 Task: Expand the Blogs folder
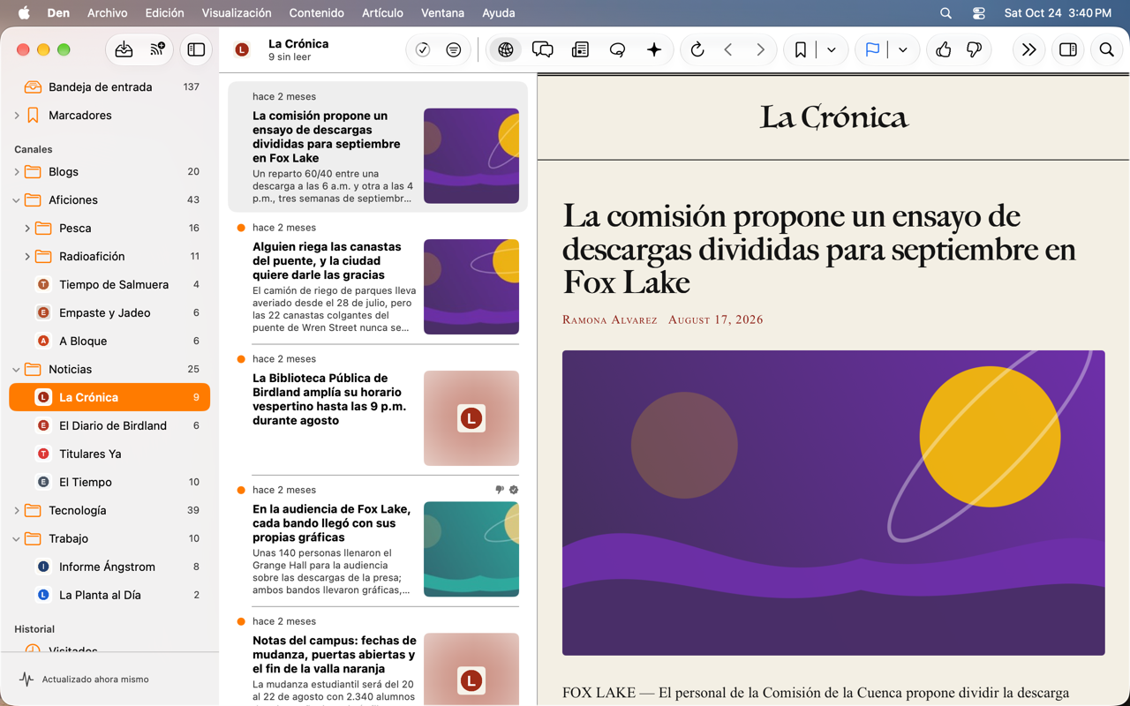point(17,172)
